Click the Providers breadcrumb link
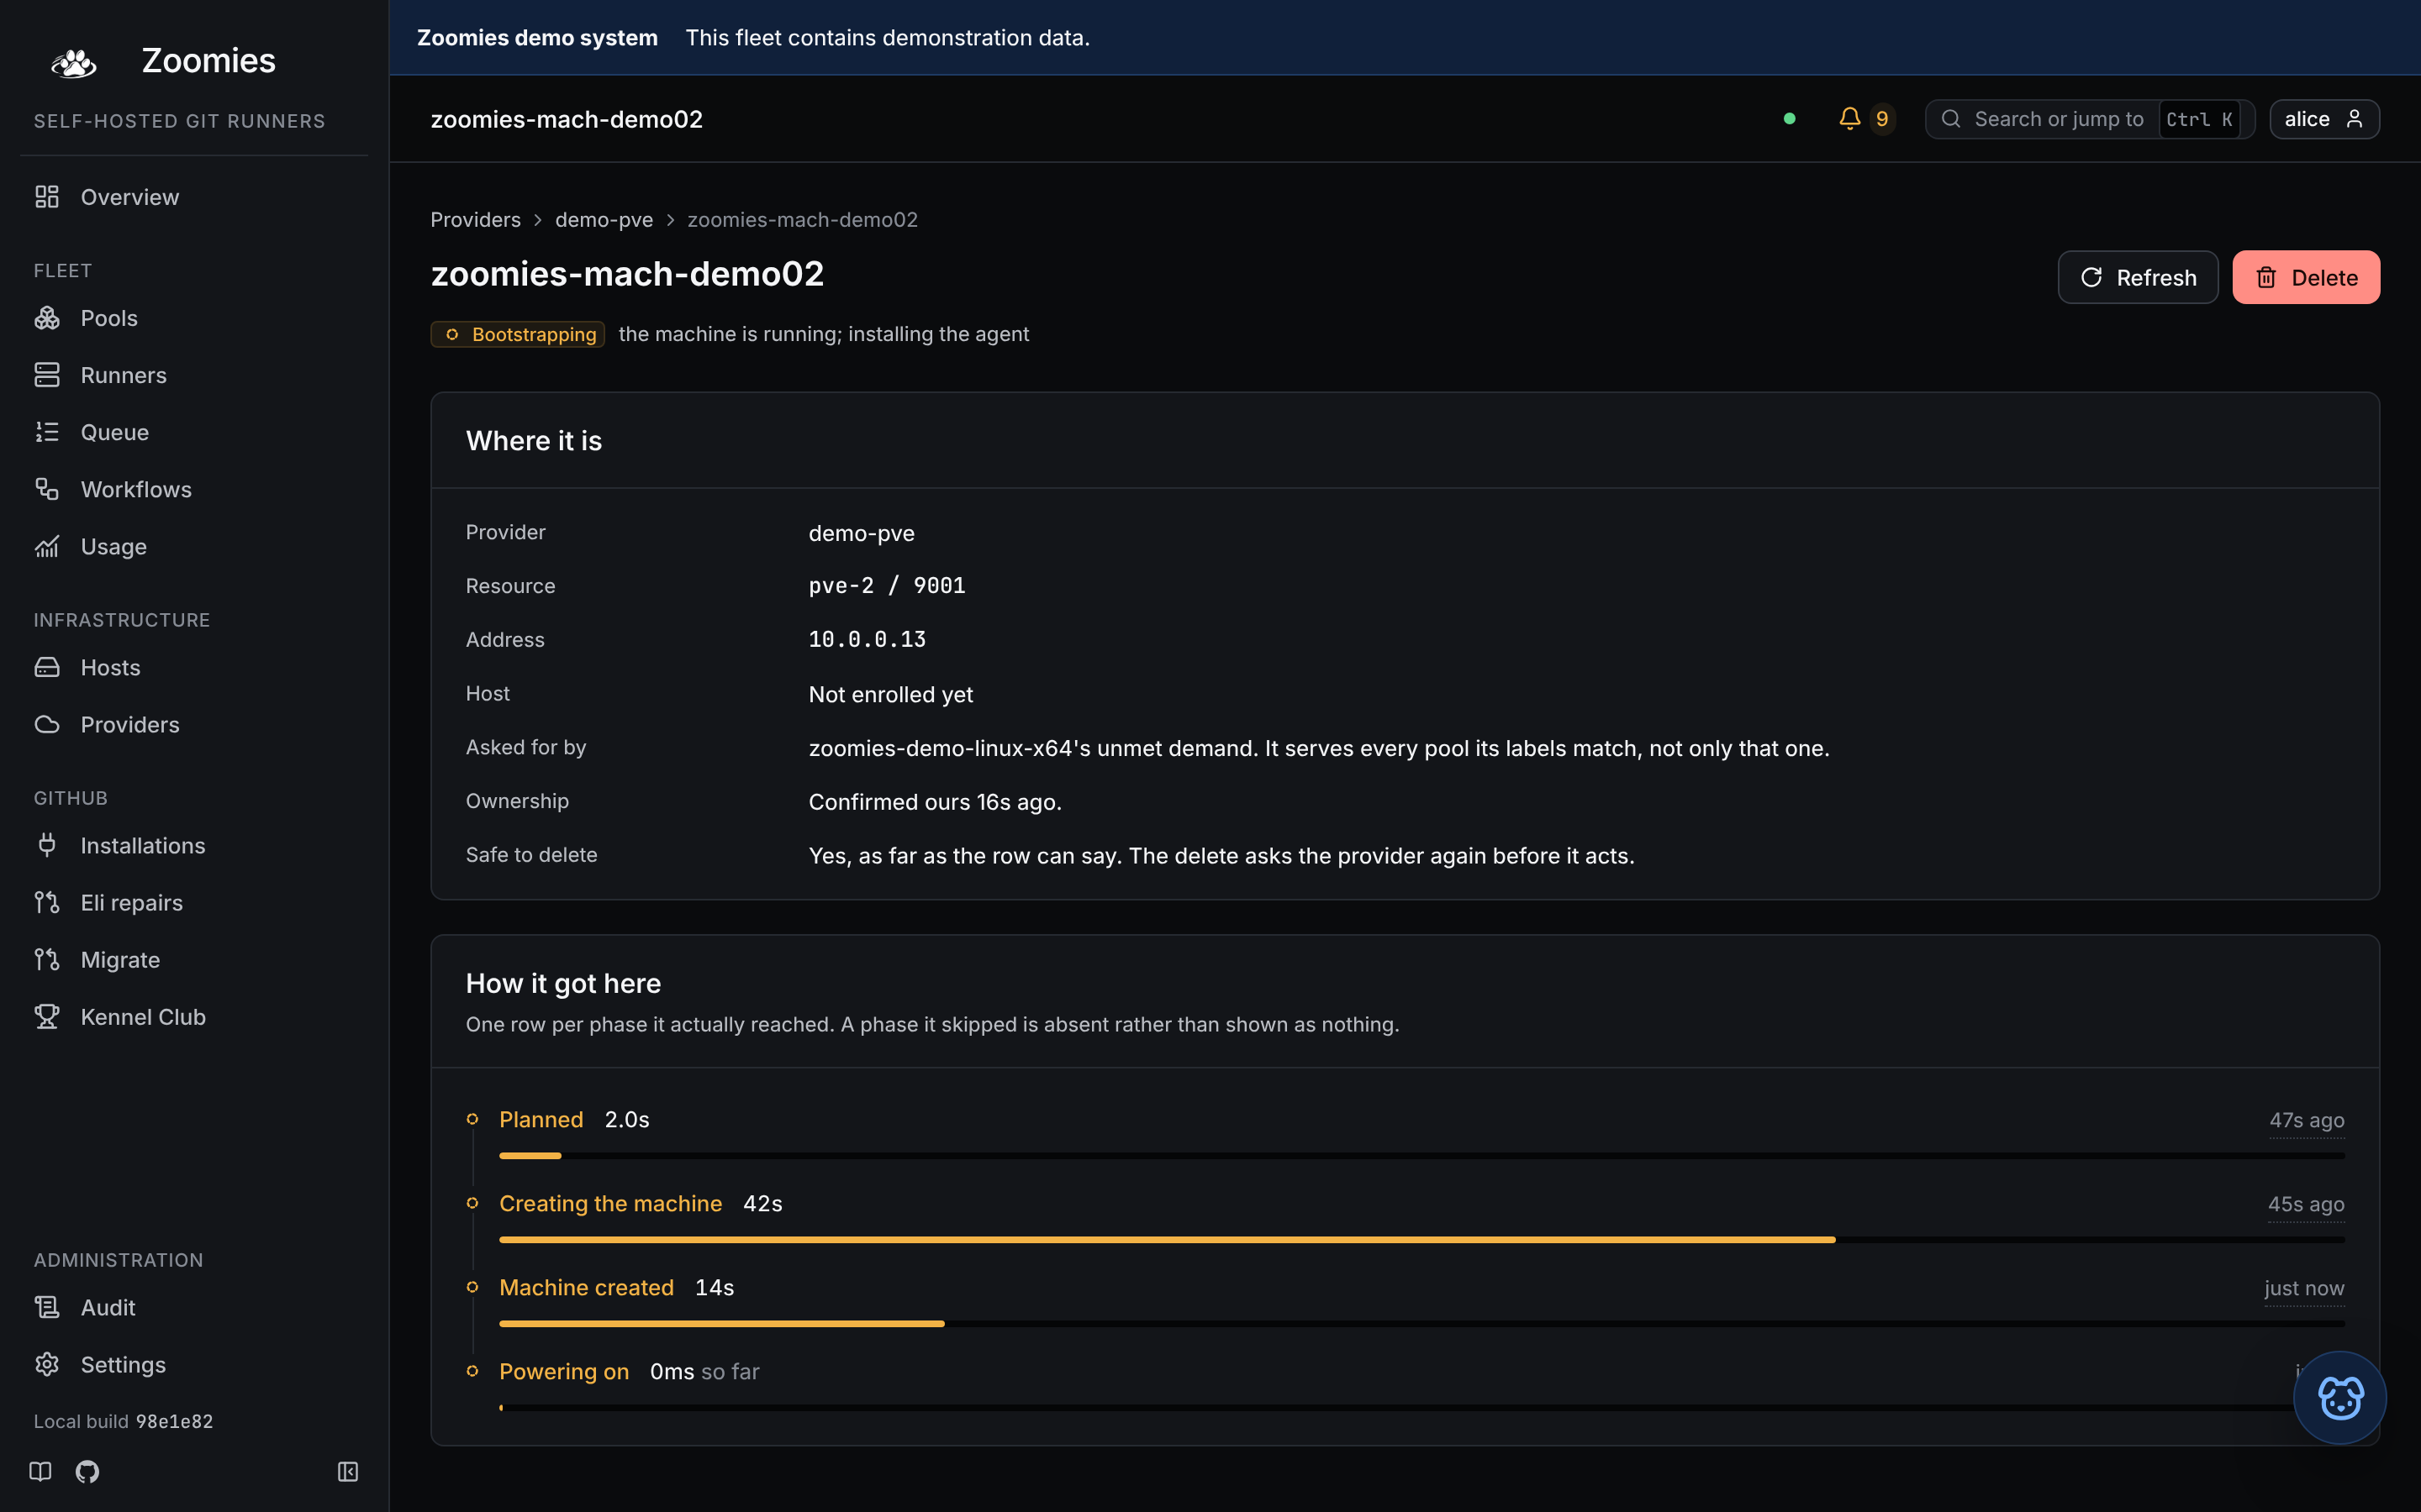Screen dimensions: 2421x1512 475,219
